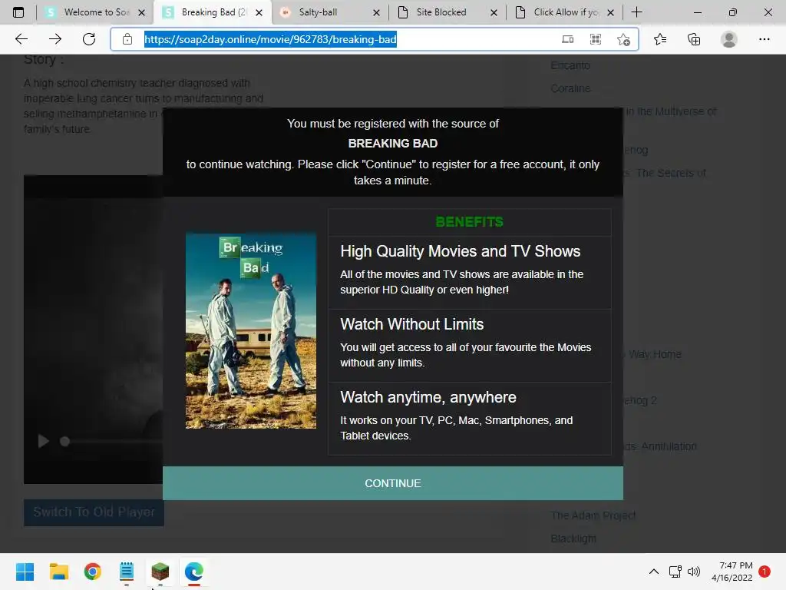Open the Collections panel

click(694, 39)
